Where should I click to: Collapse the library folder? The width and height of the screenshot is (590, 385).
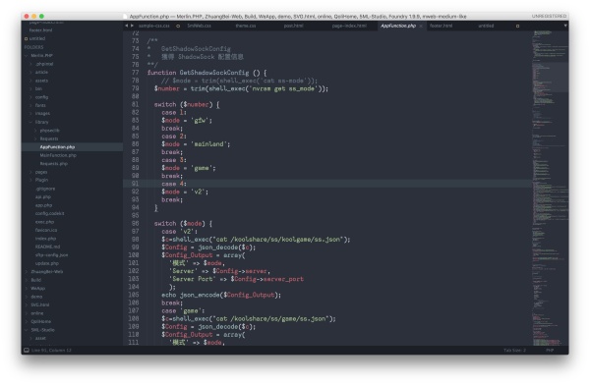[x=30, y=122]
